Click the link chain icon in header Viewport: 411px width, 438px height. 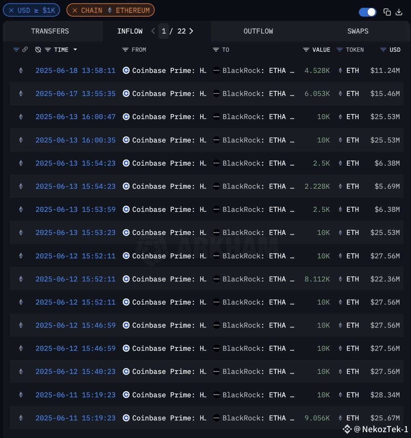(25, 50)
